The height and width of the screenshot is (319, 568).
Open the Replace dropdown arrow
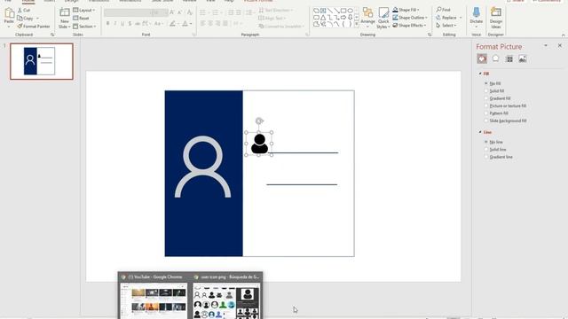461,18
